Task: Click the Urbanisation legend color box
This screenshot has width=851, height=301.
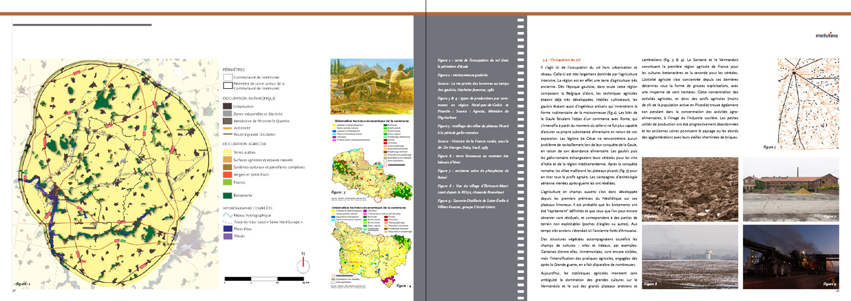Action: click(x=227, y=106)
